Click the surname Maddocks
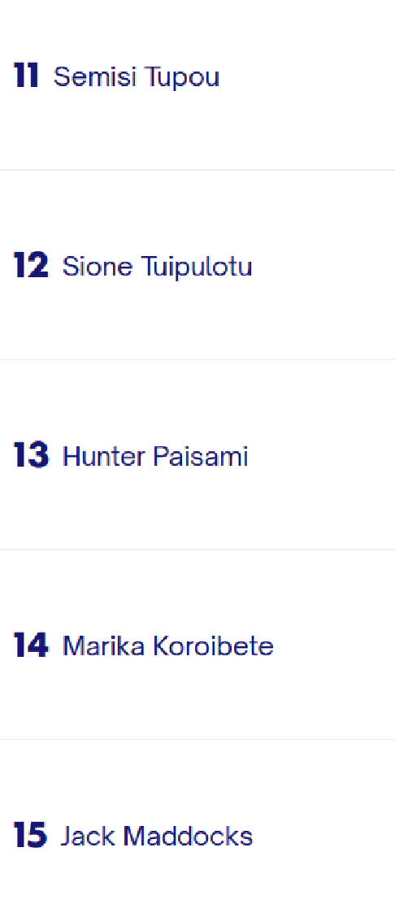This screenshot has height=917, width=395. pos(188,836)
